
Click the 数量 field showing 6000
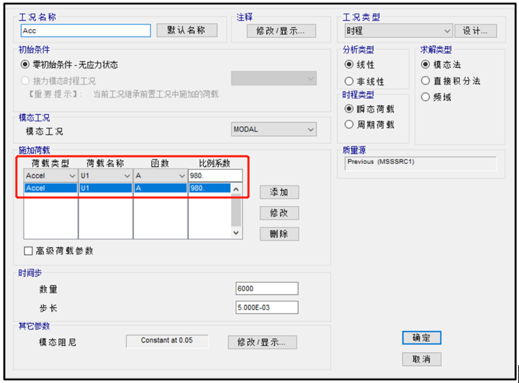pyautogui.click(x=267, y=288)
